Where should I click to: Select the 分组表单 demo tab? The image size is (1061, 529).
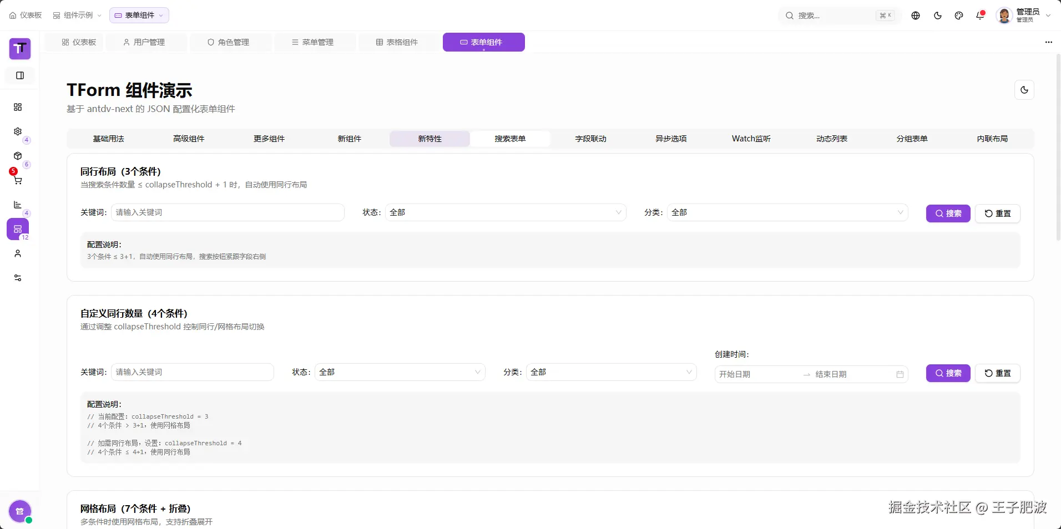point(912,139)
